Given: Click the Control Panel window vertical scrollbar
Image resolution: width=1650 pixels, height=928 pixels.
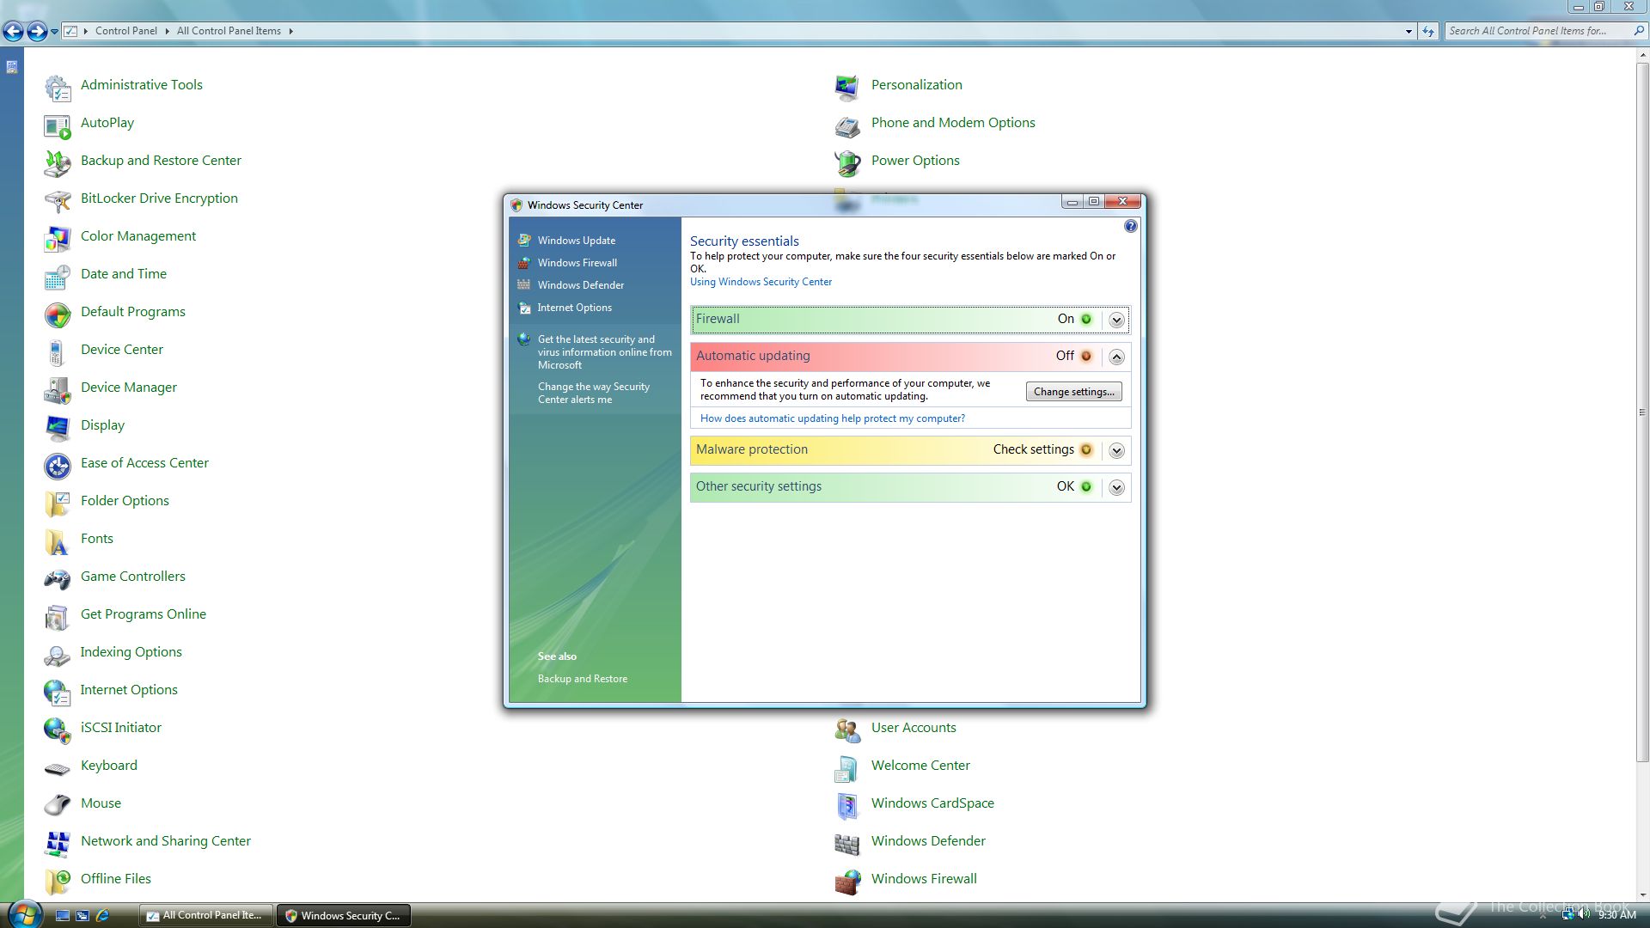Looking at the screenshot, I should 1642,412.
